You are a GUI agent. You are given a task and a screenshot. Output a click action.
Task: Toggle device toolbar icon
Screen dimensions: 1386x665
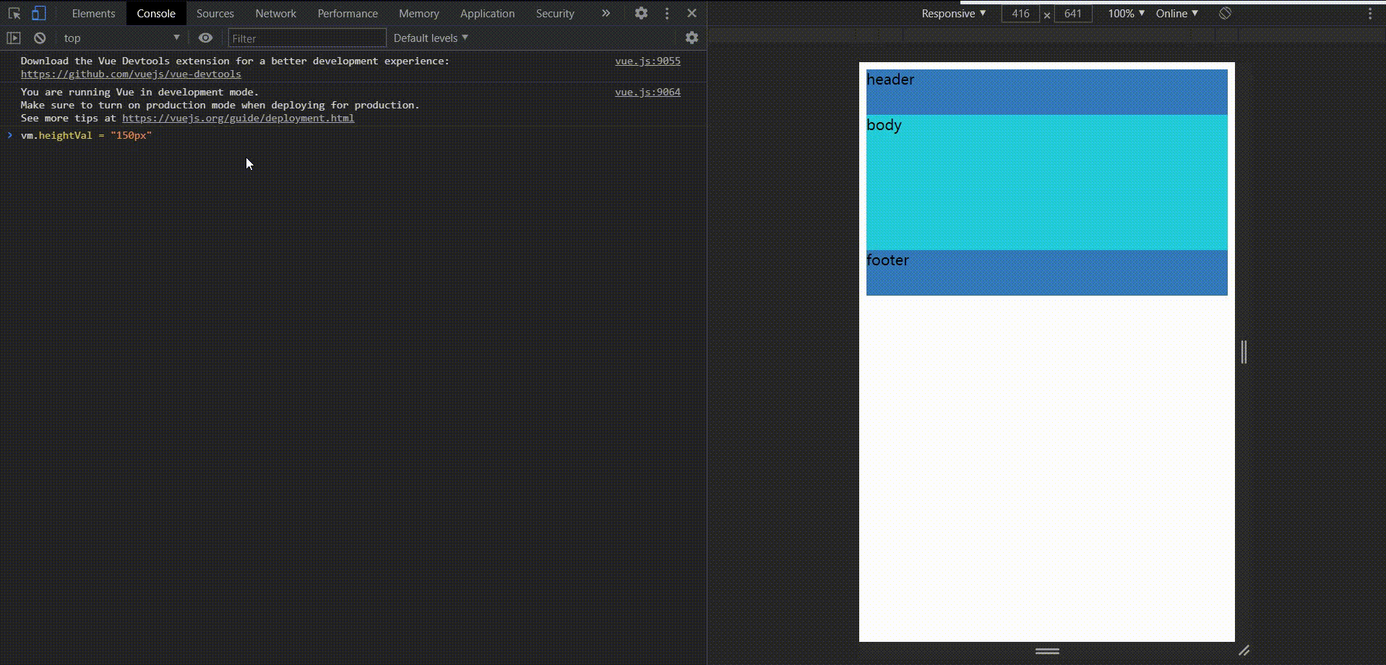point(38,13)
